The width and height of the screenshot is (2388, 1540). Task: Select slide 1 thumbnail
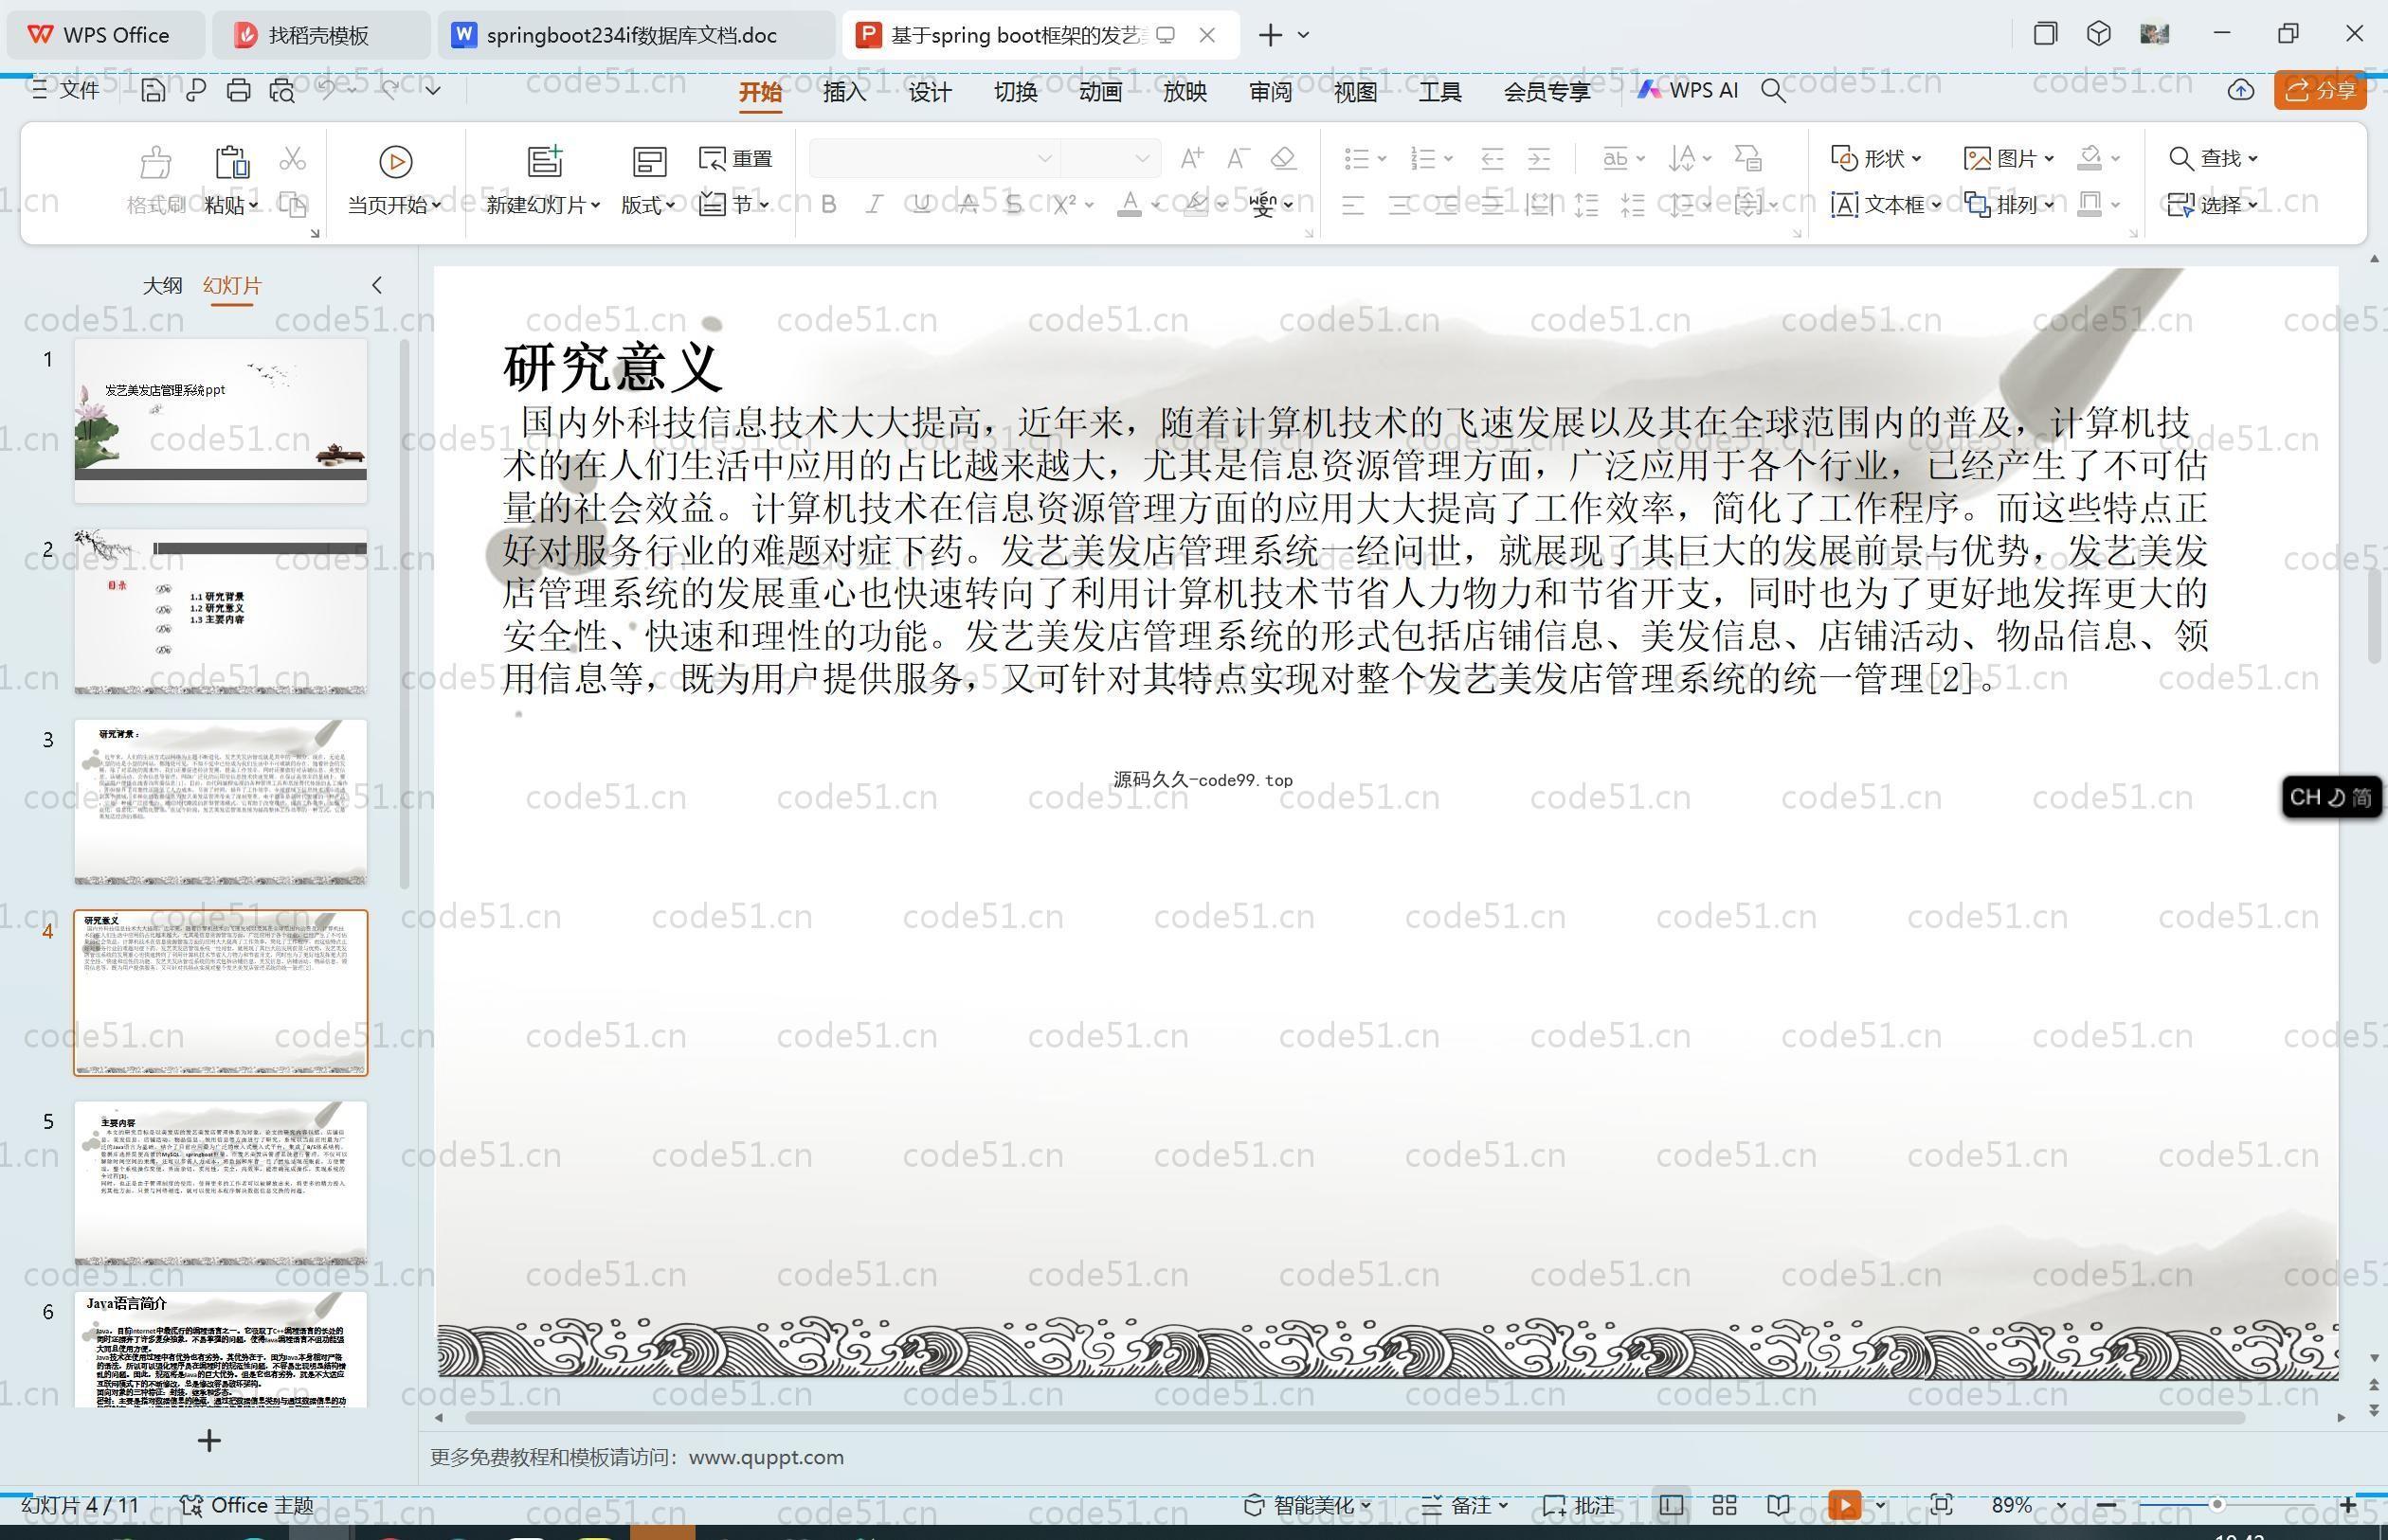[x=221, y=421]
